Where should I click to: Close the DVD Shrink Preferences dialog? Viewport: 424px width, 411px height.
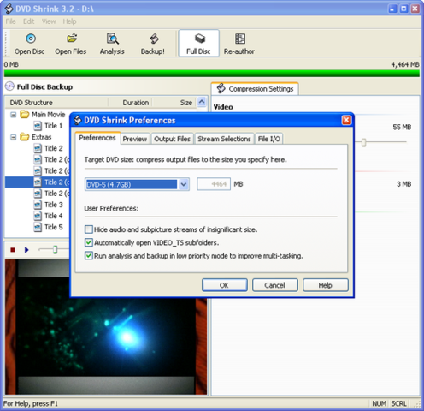346,120
